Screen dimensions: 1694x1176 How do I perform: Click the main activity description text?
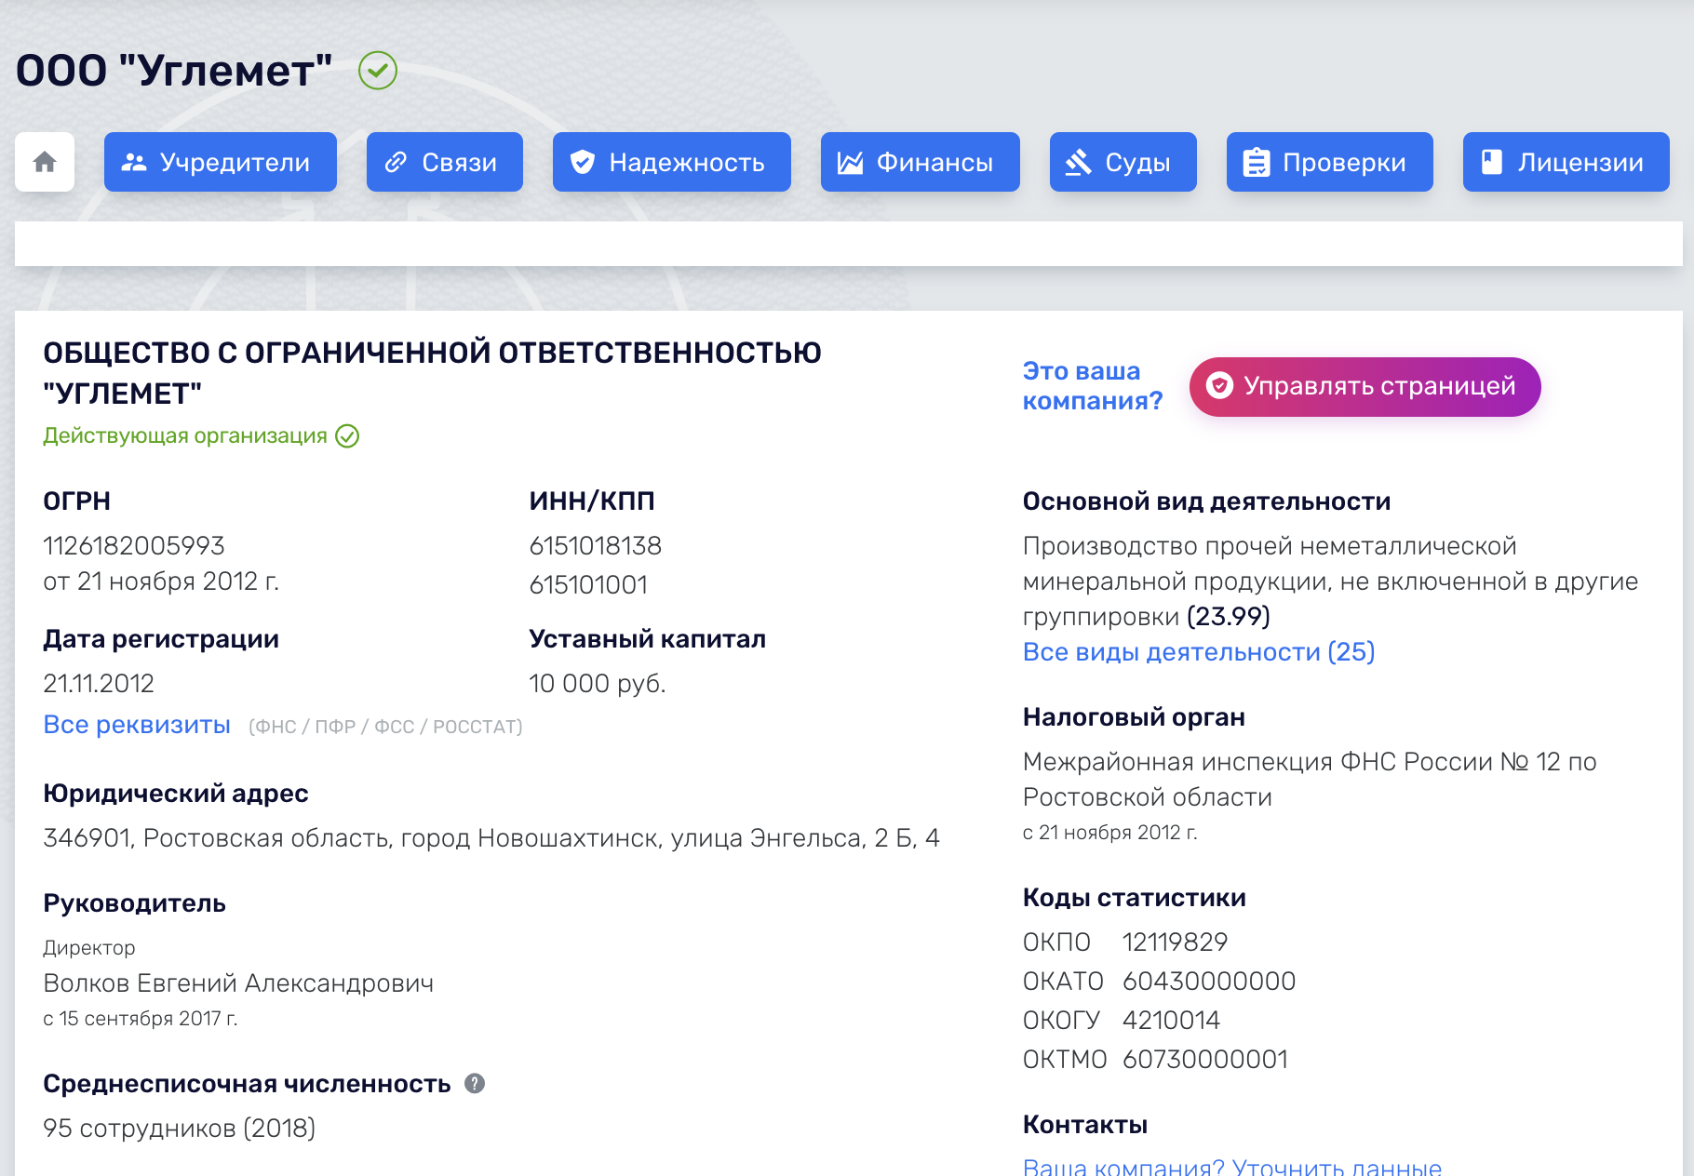point(1330,581)
